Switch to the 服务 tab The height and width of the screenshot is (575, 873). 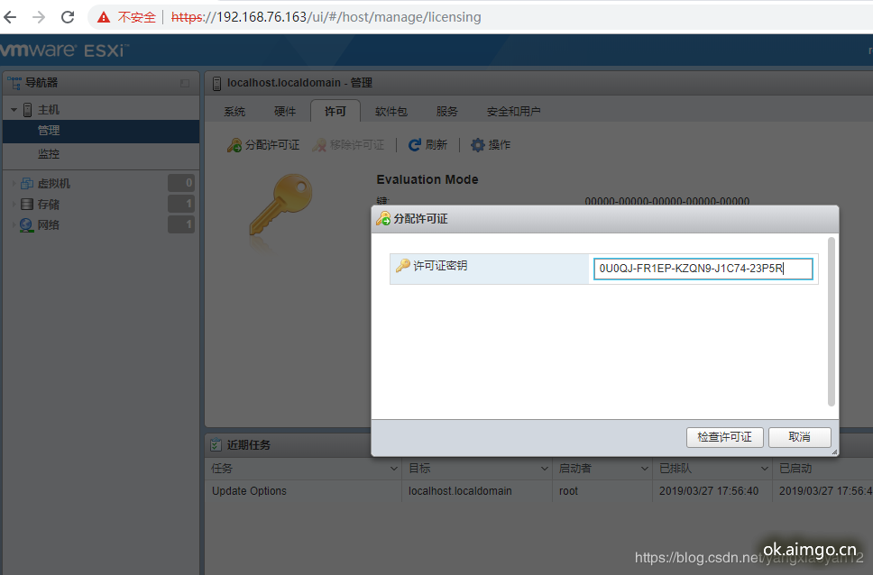pos(446,112)
